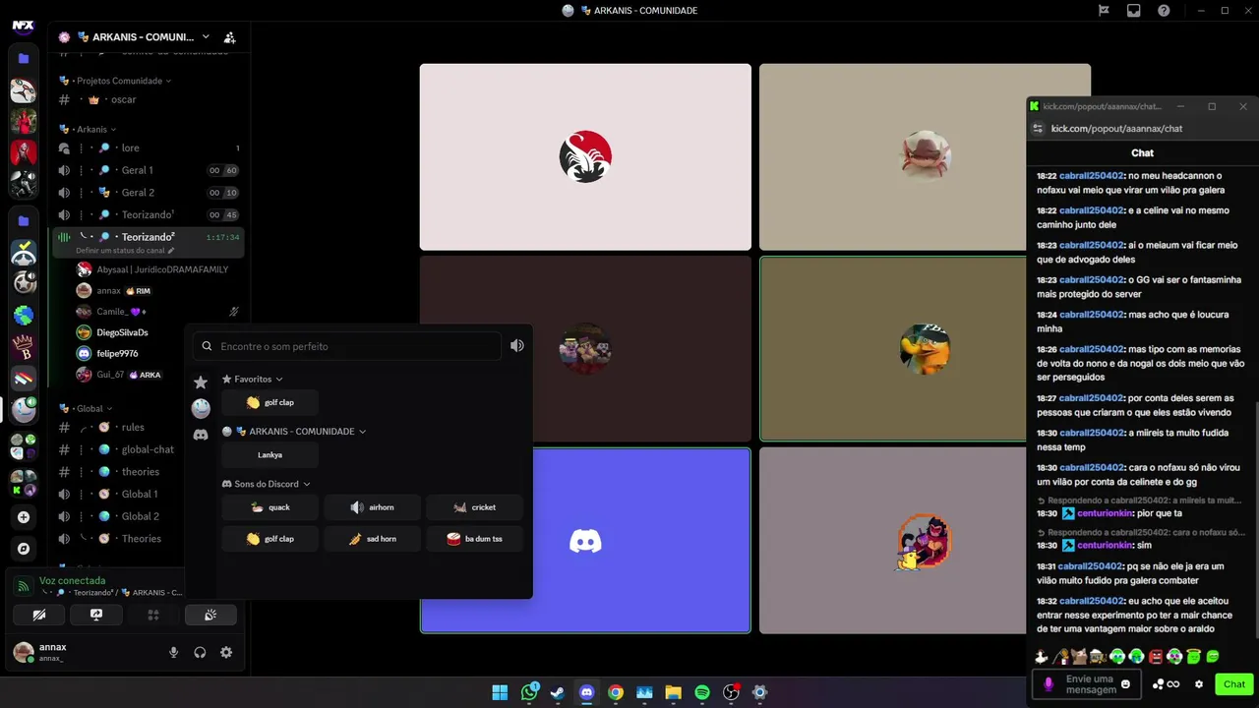Image resolution: width=1259 pixels, height=708 pixels.
Task: Join the Global 1 voice channel
Action: tap(149, 494)
